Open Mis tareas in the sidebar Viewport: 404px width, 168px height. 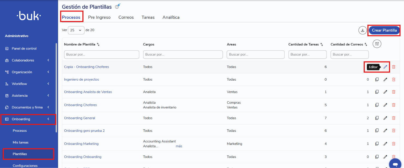(x=20, y=142)
